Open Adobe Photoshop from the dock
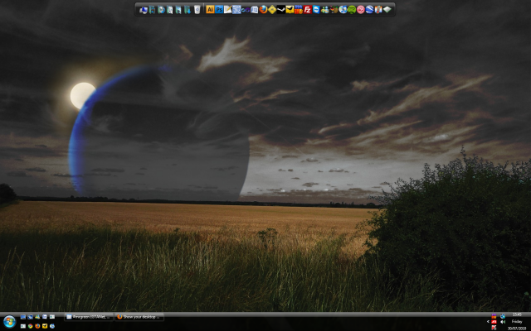This screenshot has width=531, height=331. [x=219, y=9]
